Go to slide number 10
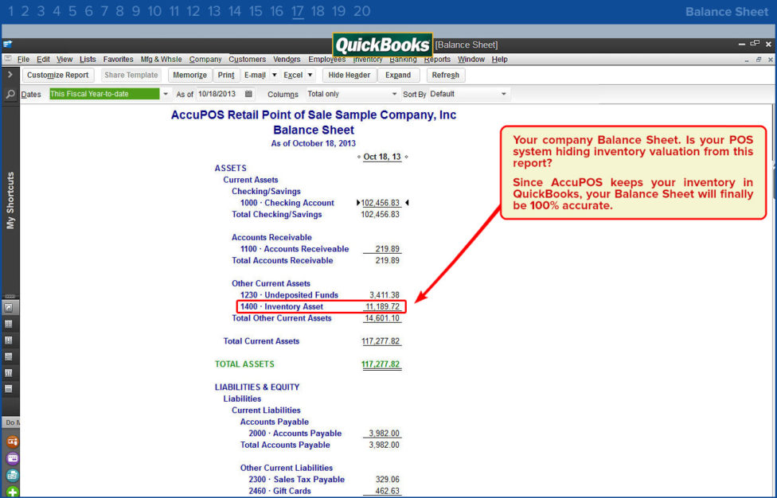777x498 pixels. [x=154, y=11]
